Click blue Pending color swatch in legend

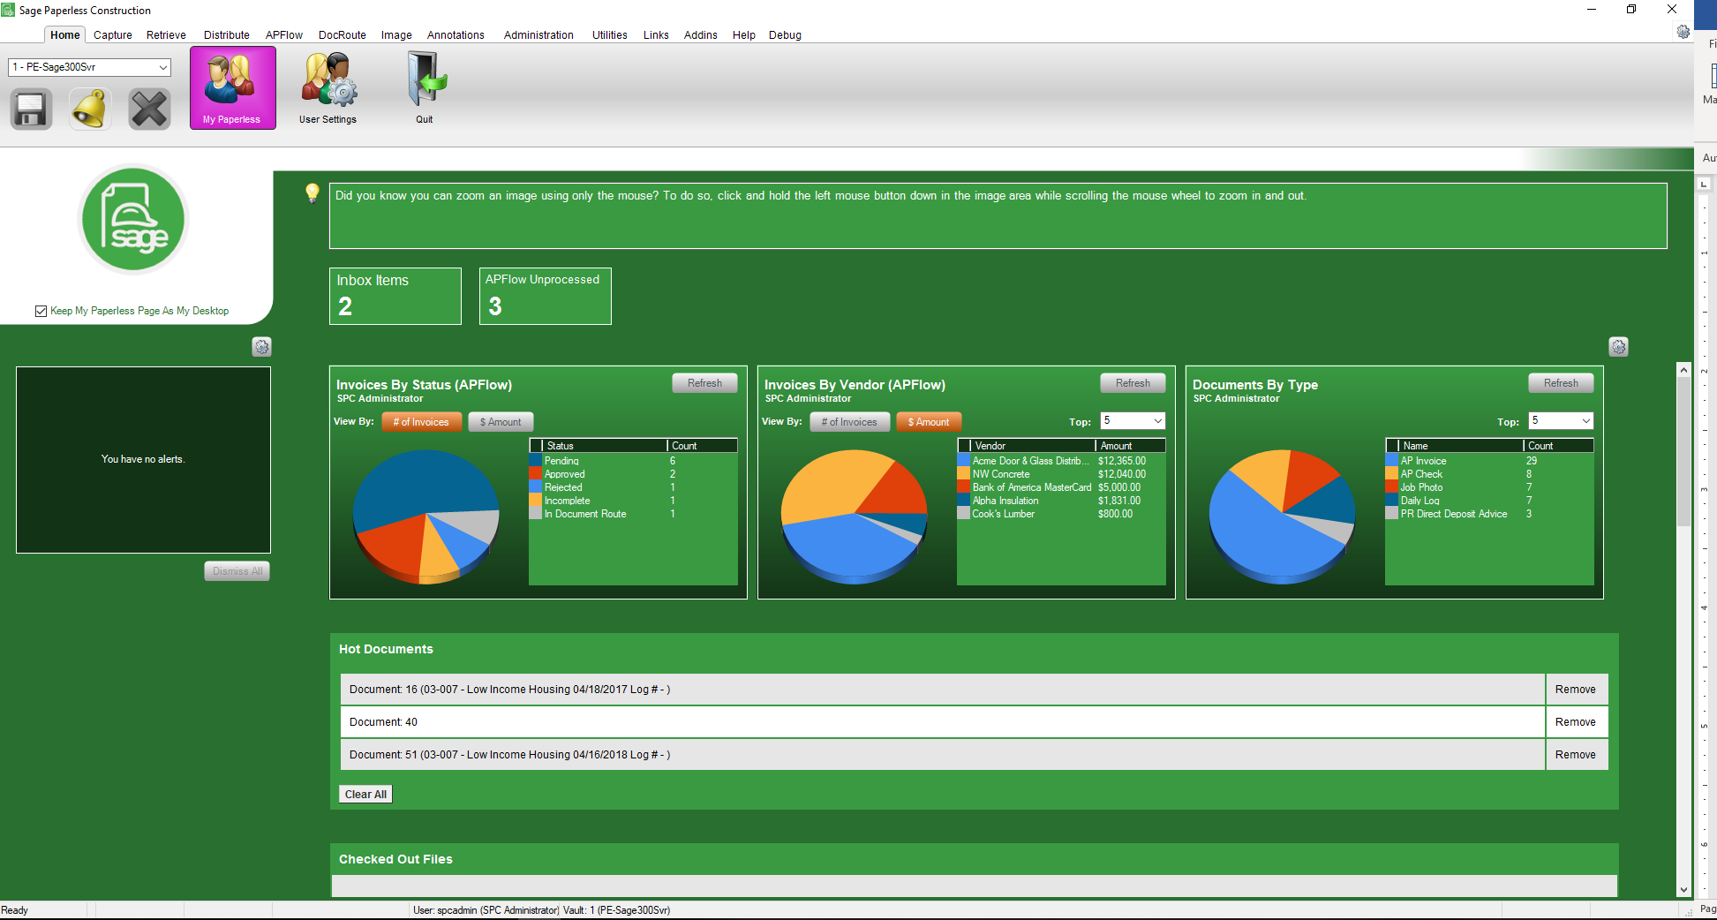(535, 461)
